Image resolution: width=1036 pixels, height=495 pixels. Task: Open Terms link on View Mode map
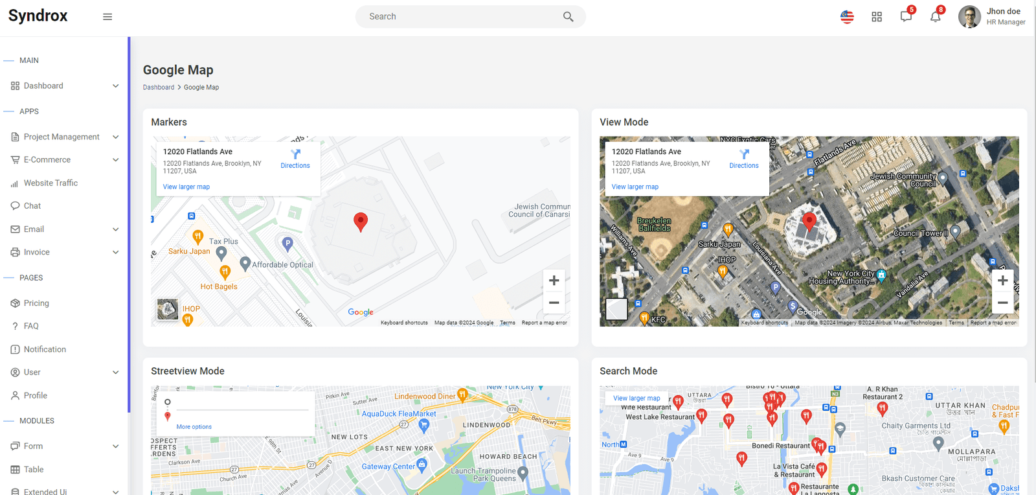pyautogui.click(x=956, y=323)
